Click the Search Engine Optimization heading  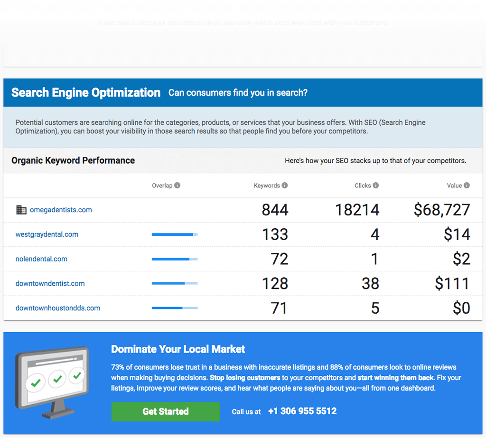86,93
